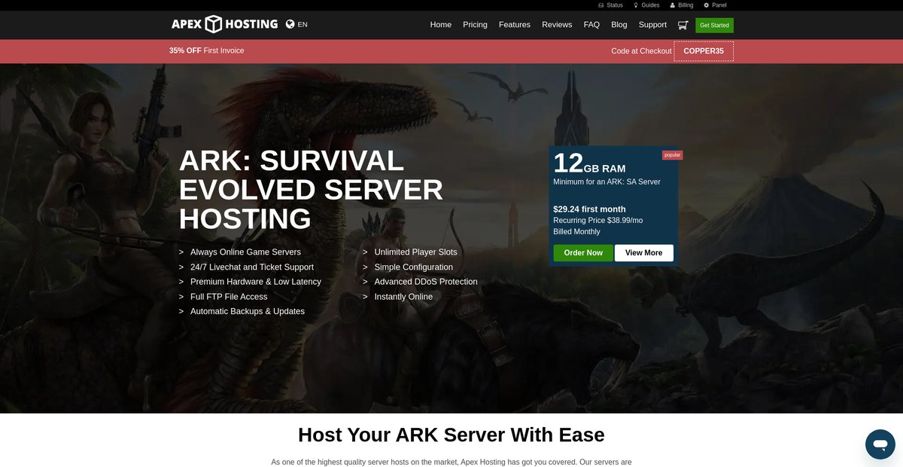Screen dimensions: 903x467
Task: Click the Get Started button
Action: pyautogui.click(x=714, y=25)
